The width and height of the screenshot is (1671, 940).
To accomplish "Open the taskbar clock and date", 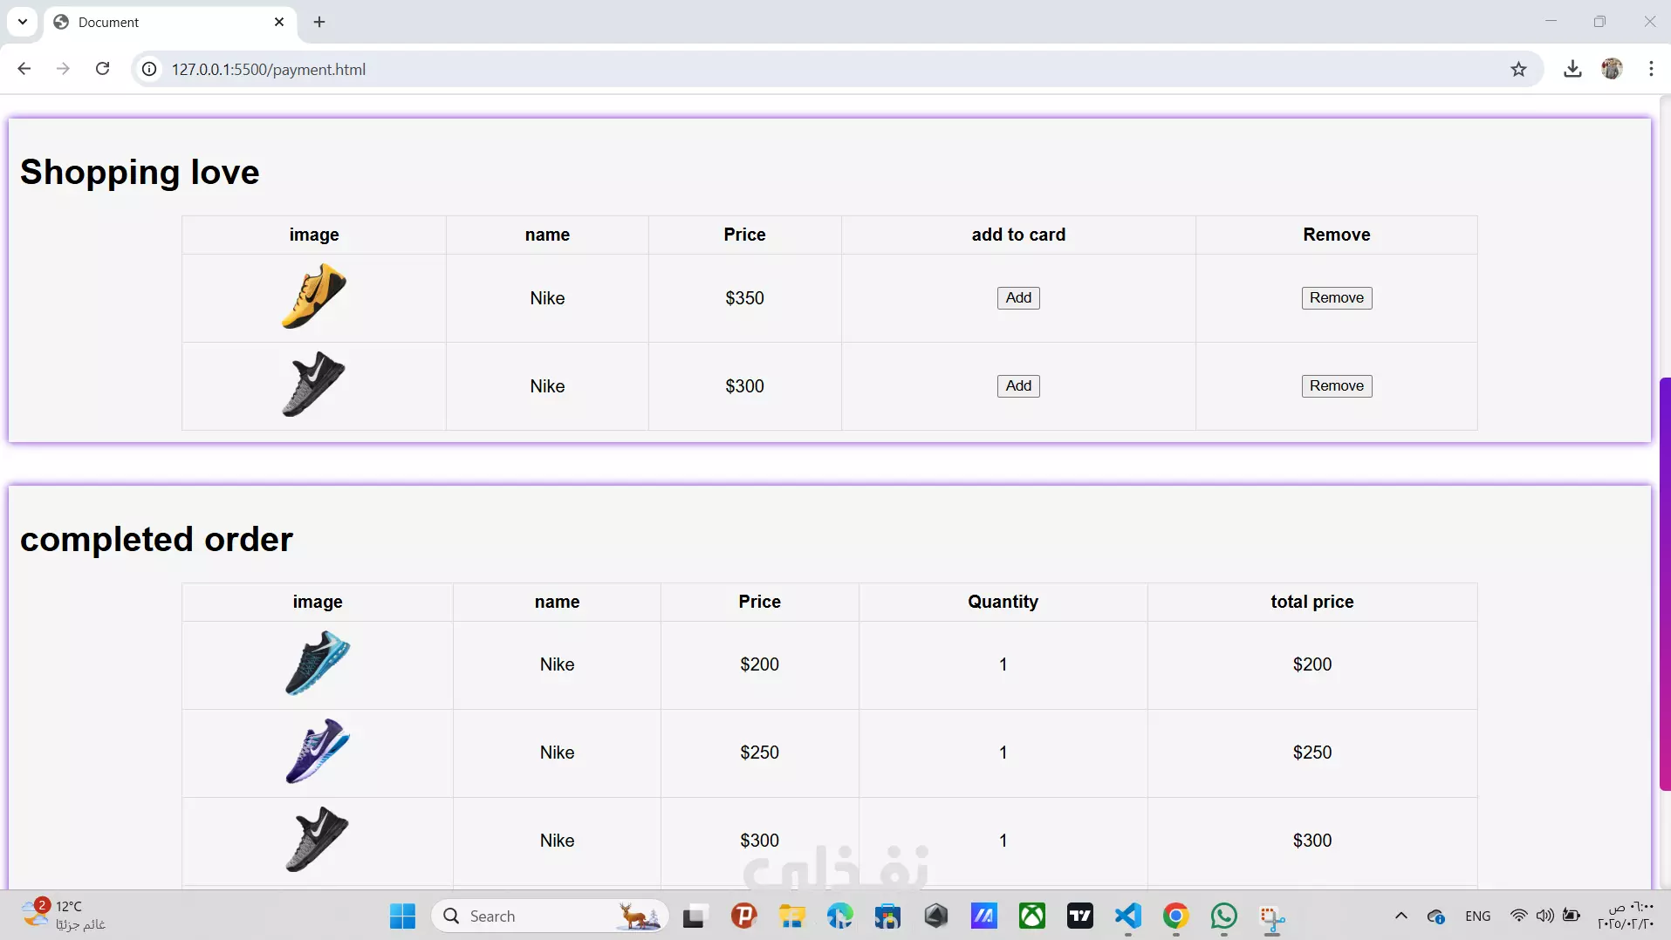I will [1626, 916].
